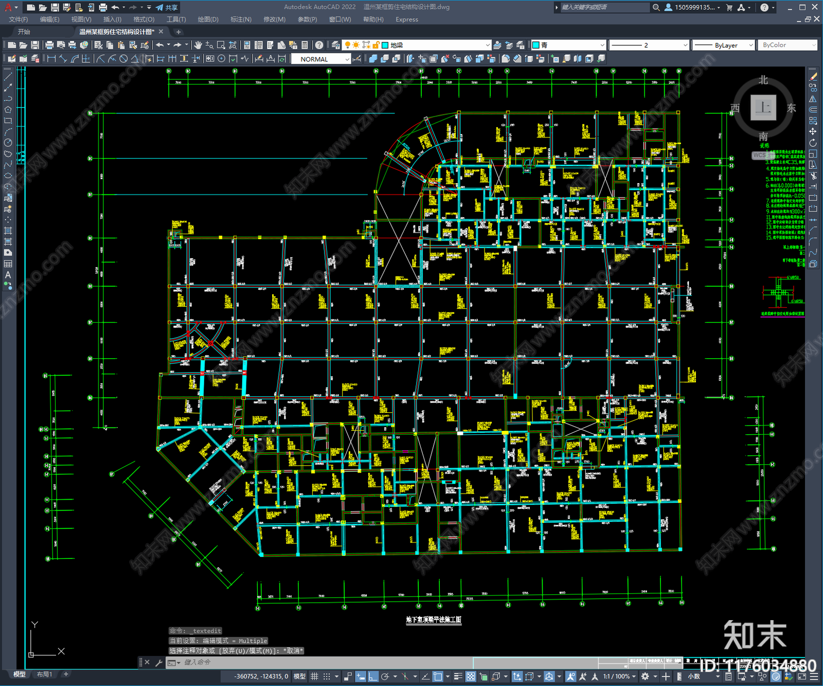Image resolution: width=823 pixels, height=686 pixels.
Task: Open the annotation scale 1:1/100% dropdown
Action: [619, 676]
